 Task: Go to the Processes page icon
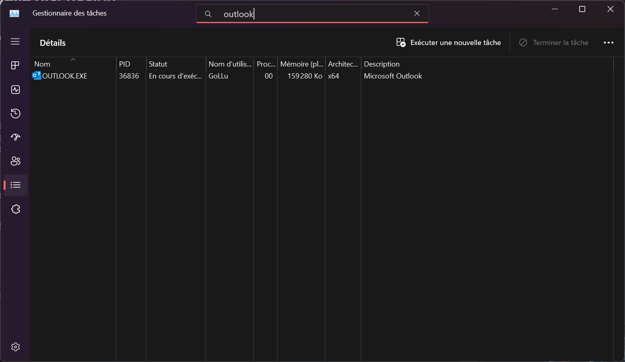pyautogui.click(x=15, y=65)
